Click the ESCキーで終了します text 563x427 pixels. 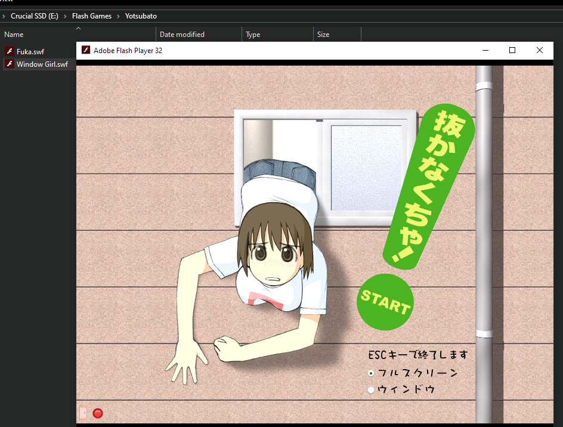click(x=418, y=355)
